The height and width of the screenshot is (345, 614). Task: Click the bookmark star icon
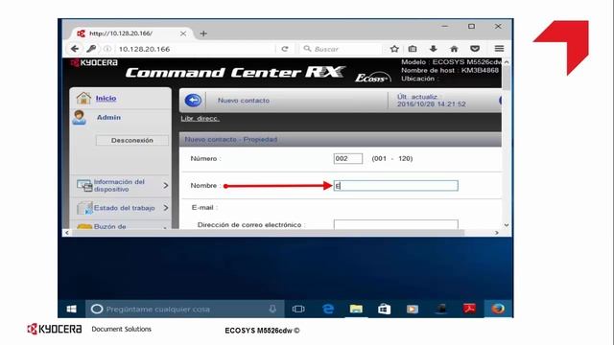click(x=394, y=49)
